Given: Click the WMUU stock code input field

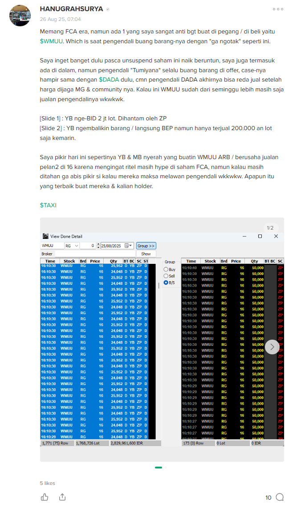Looking at the screenshot, I should tap(52, 246).
